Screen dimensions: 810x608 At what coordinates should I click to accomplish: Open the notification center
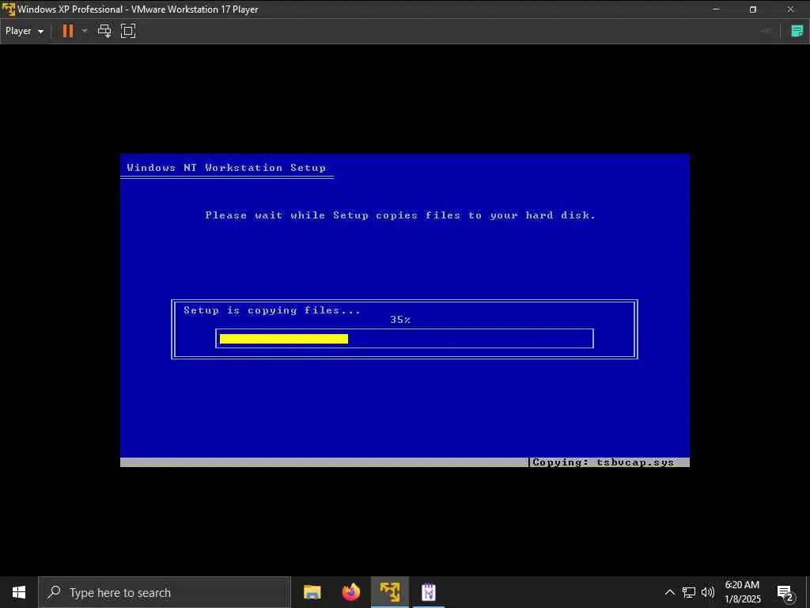[785, 592]
